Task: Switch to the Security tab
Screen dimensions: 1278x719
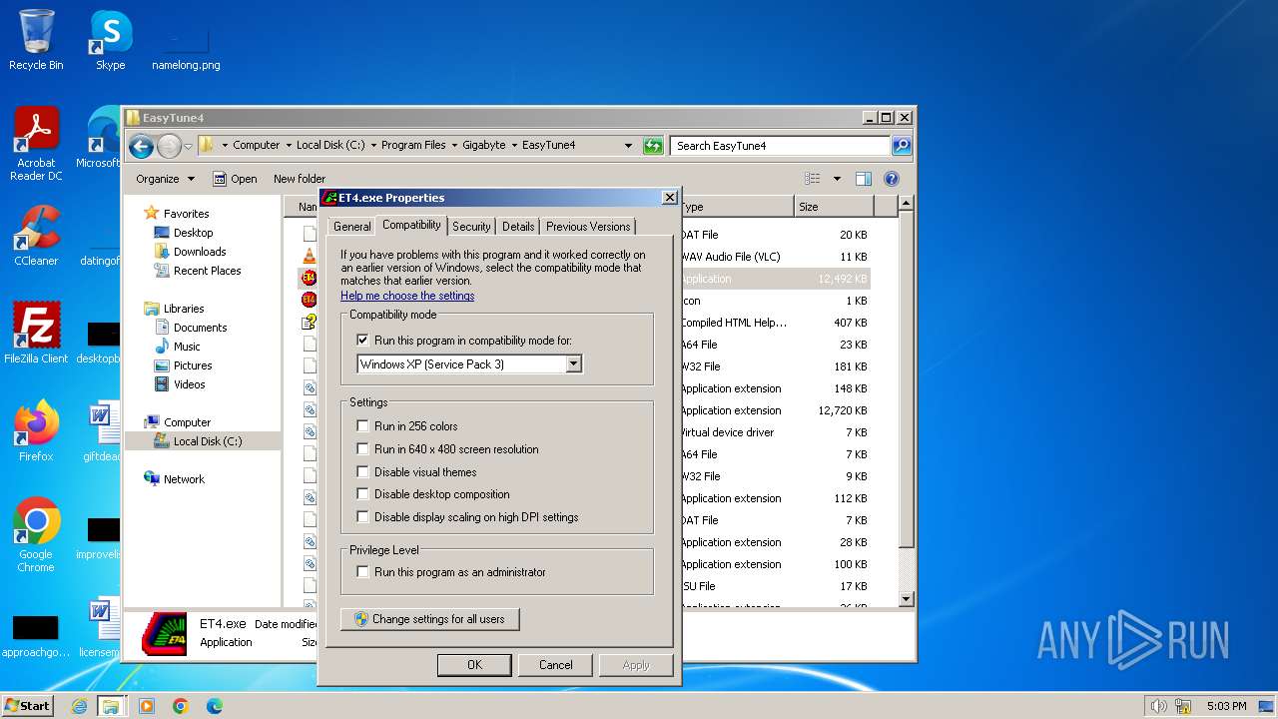Action: click(471, 227)
